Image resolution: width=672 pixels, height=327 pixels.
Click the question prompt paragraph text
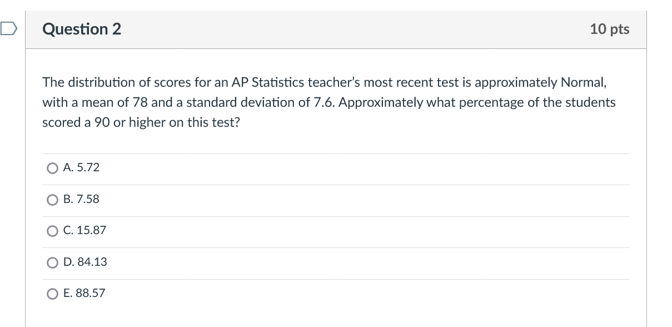click(x=329, y=102)
